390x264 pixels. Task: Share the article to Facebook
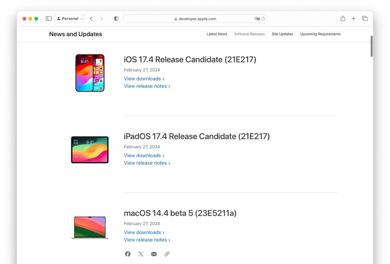[x=128, y=254]
